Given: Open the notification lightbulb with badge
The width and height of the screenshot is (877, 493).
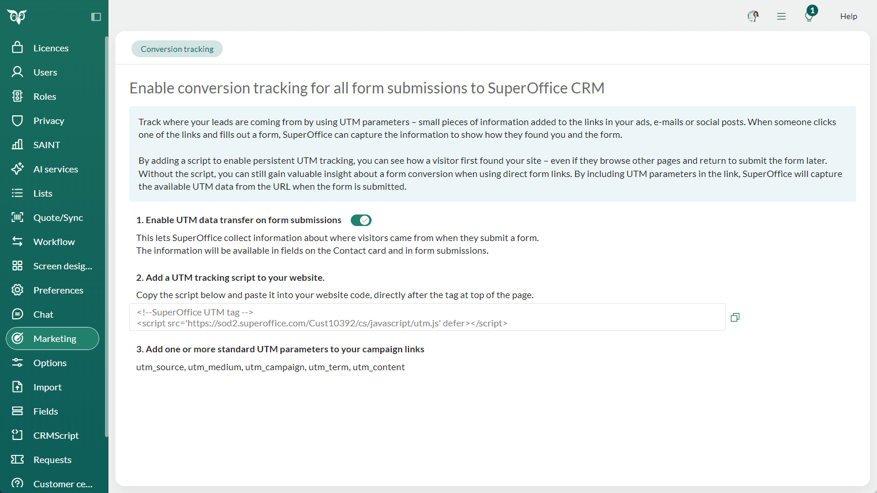Looking at the screenshot, I should (x=808, y=16).
